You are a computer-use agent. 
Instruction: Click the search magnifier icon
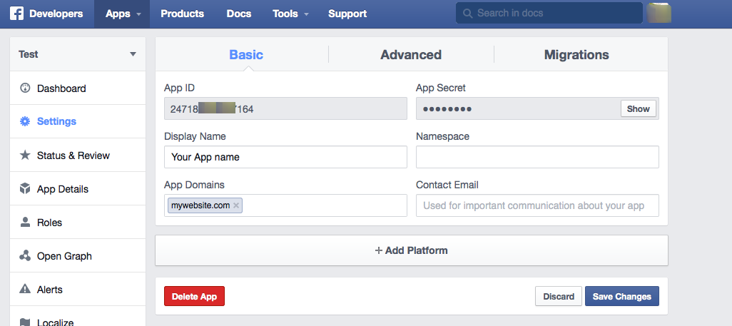tap(467, 14)
